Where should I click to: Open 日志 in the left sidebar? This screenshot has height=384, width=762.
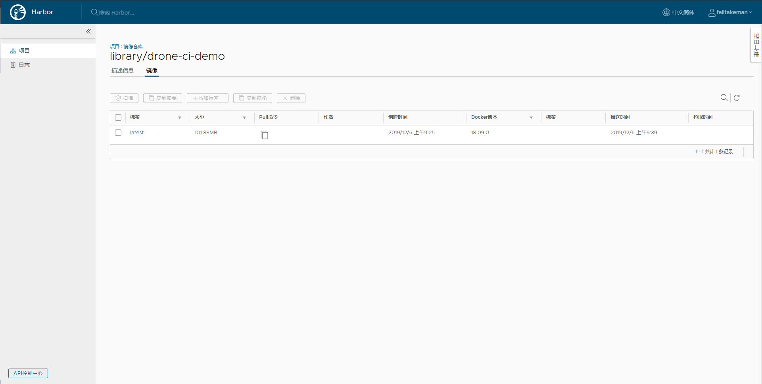click(48, 65)
